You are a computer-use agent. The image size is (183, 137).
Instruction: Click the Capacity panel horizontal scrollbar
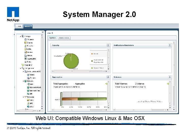click(x=79, y=71)
